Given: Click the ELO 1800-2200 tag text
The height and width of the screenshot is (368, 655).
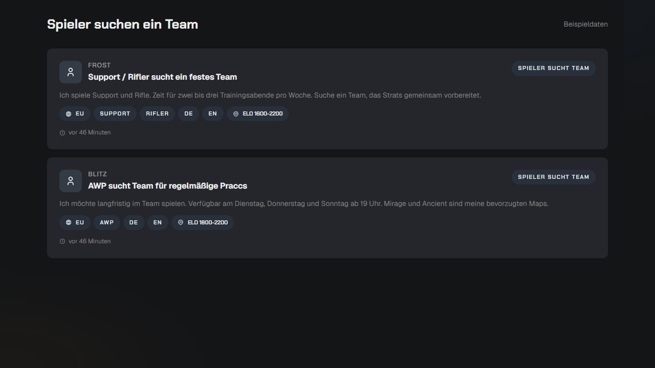Looking at the screenshot, I should pos(208,222).
